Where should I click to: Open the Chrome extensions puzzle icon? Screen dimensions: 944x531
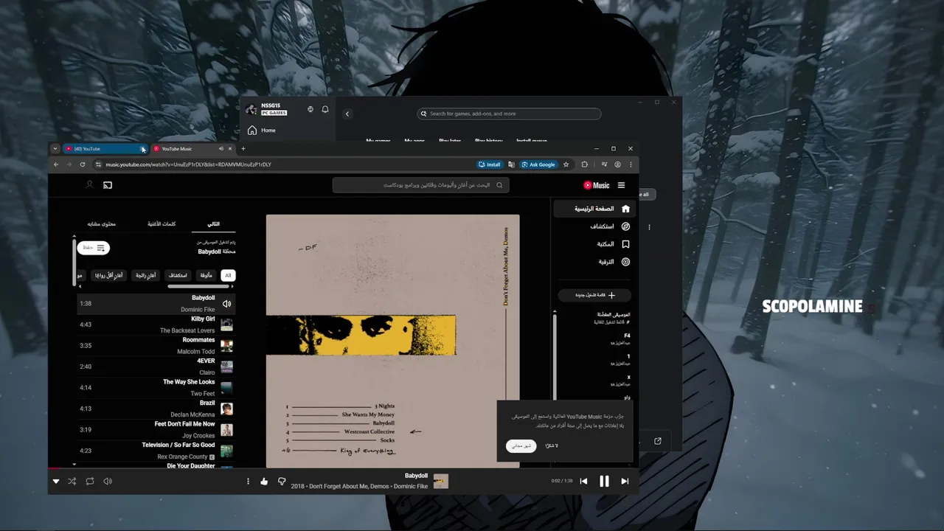click(x=585, y=164)
